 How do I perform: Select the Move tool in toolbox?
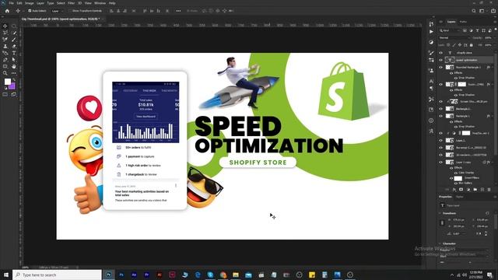[x=5, y=26]
